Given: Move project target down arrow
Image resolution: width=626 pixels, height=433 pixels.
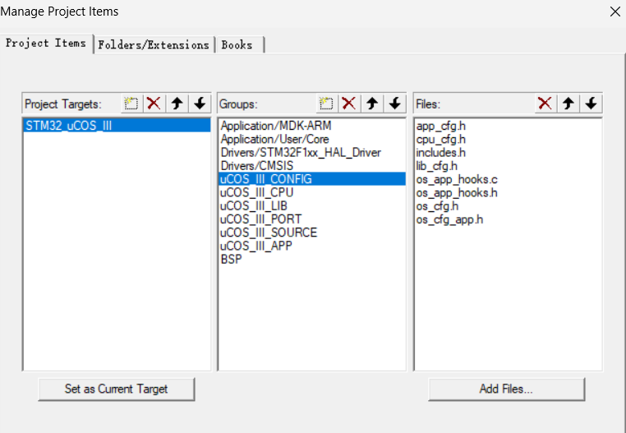Looking at the screenshot, I should point(200,104).
